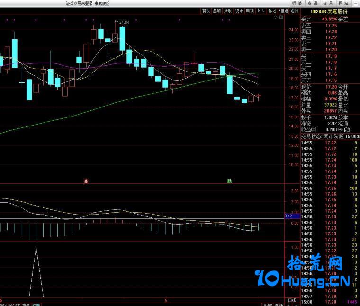Click the 交易状态 闭市阶段 status line
Viewport: 360px width, 306px height.
click(x=330, y=136)
